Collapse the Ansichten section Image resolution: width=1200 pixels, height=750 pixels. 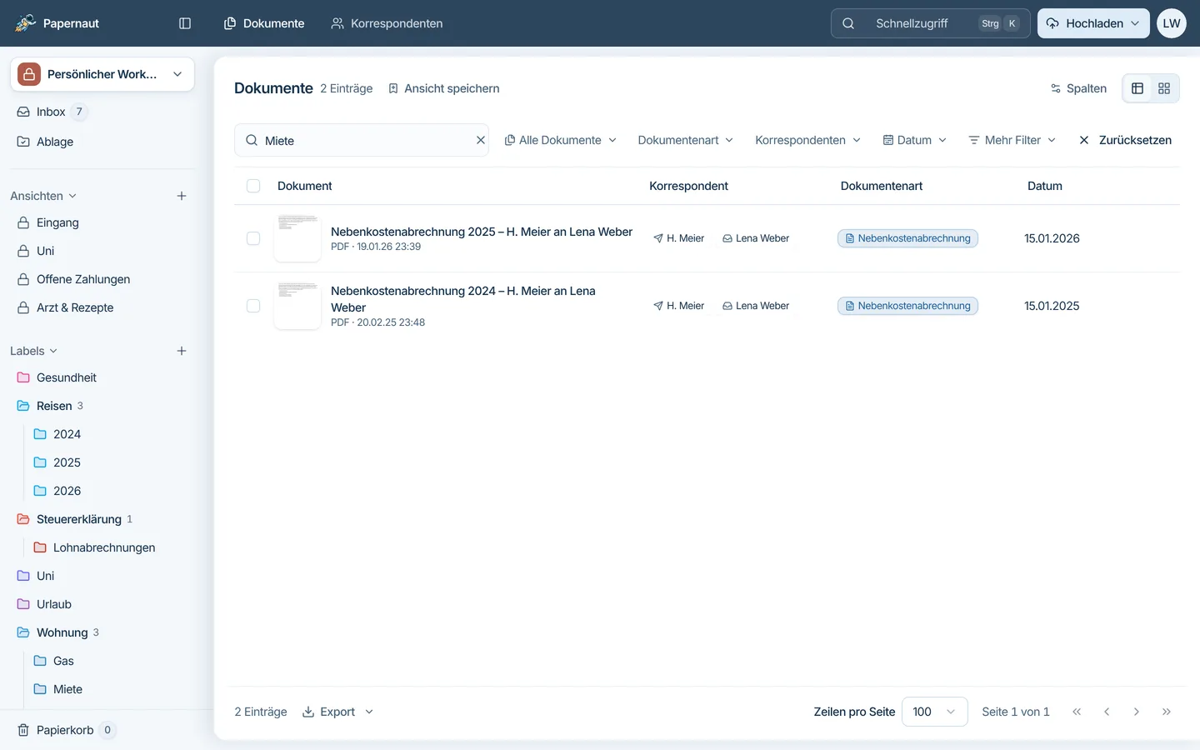43,196
